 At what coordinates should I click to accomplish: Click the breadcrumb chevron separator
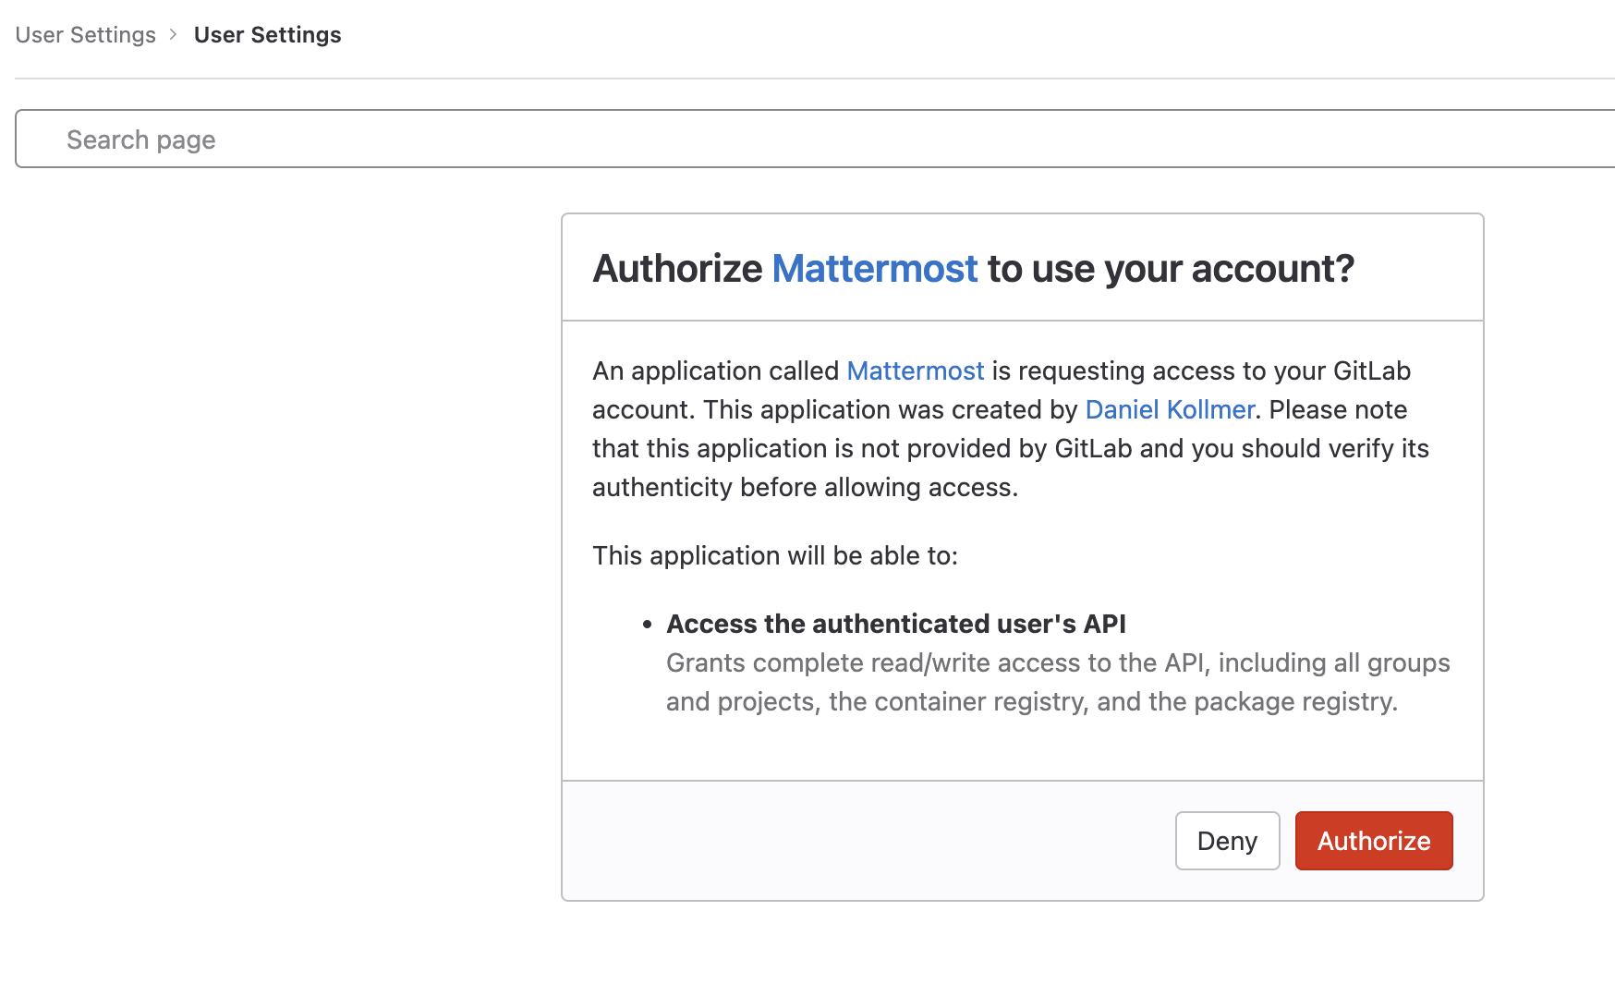tap(174, 35)
